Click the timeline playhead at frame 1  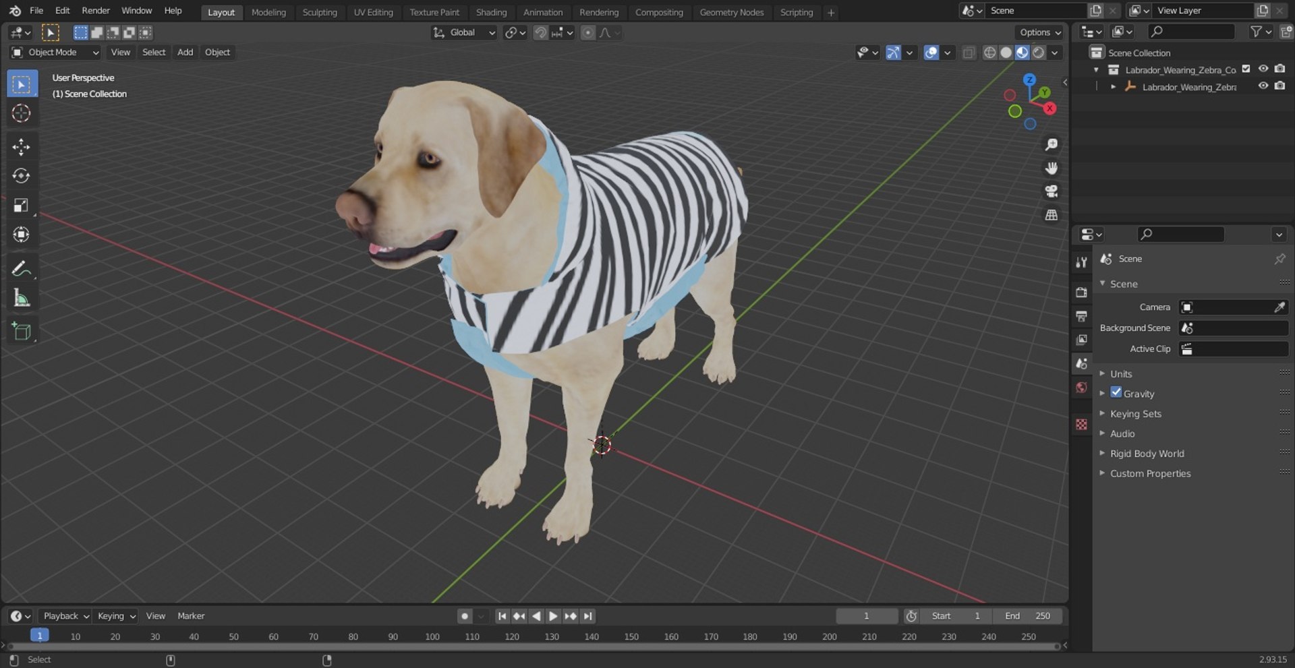click(x=40, y=636)
